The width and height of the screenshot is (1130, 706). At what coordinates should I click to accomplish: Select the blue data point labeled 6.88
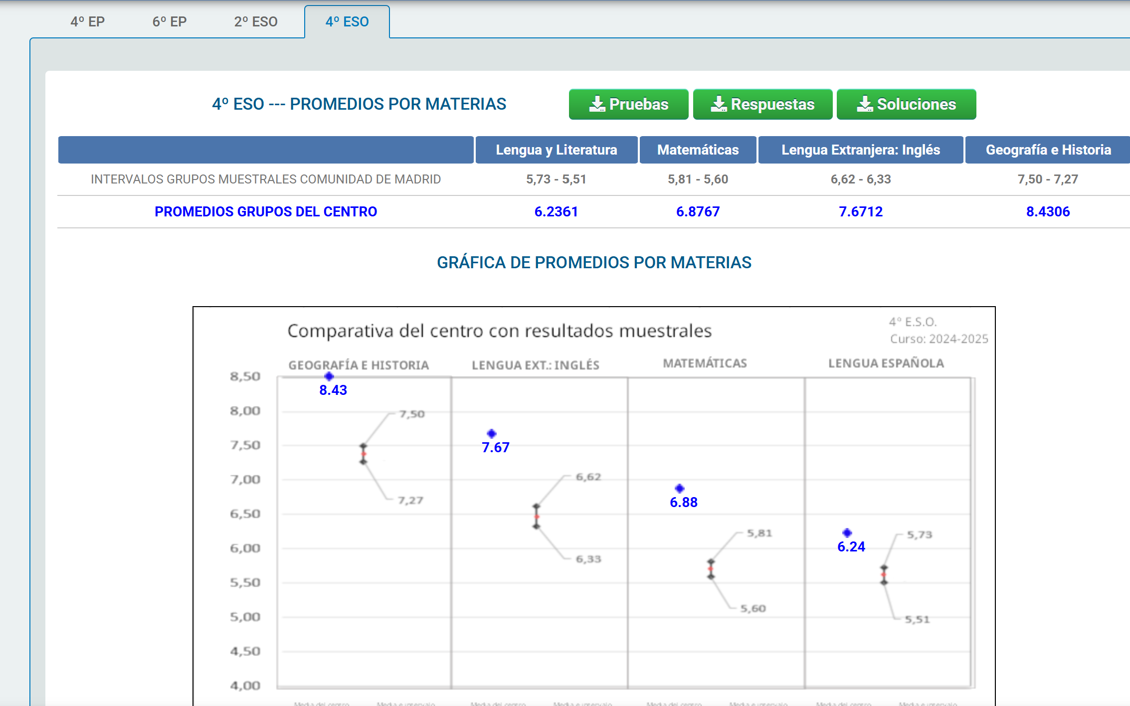click(679, 489)
